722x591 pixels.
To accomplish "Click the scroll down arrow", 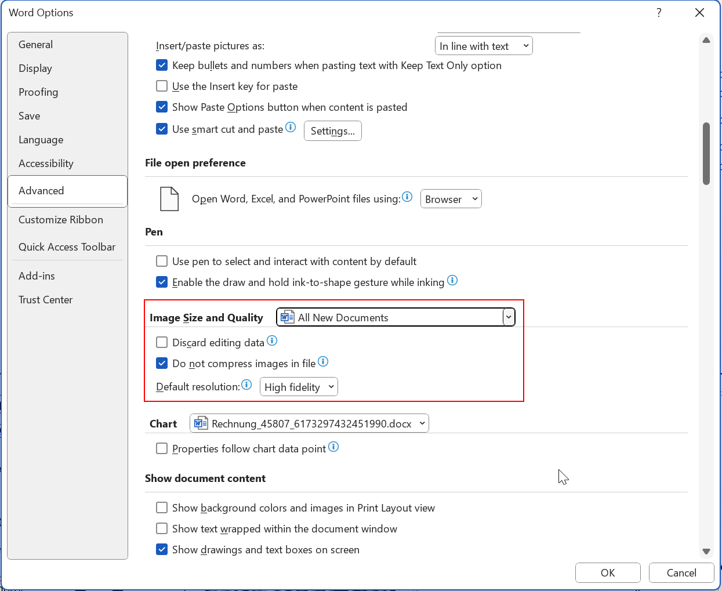I will (706, 552).
